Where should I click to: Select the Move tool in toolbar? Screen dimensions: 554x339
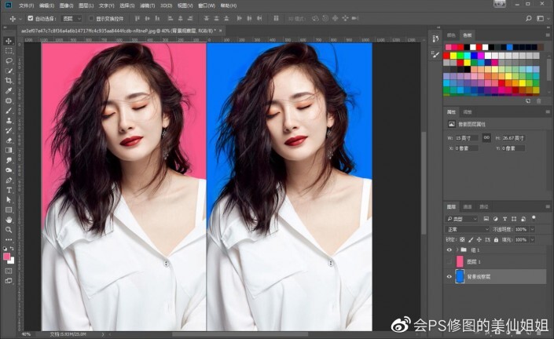point(9,40)
